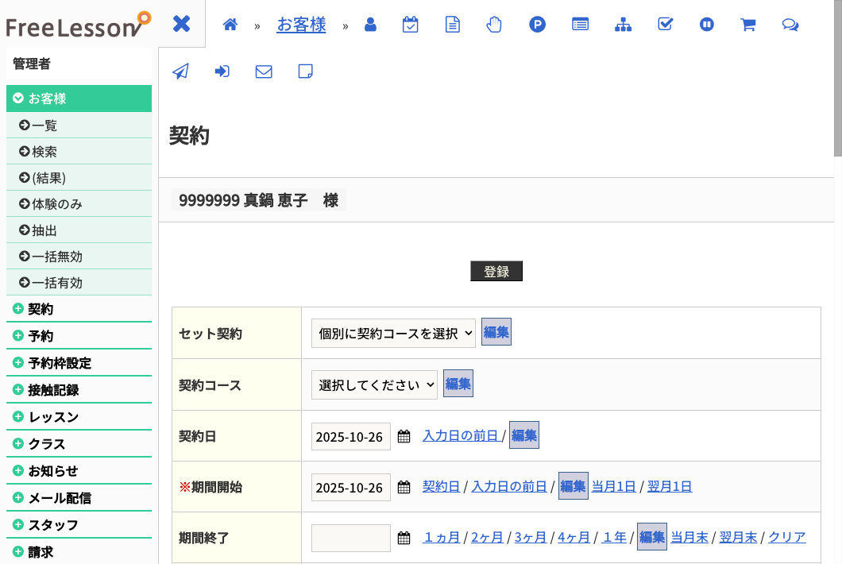
Task: Click the sitemap icon in the top bar
Action: click(x=623, y=25)
